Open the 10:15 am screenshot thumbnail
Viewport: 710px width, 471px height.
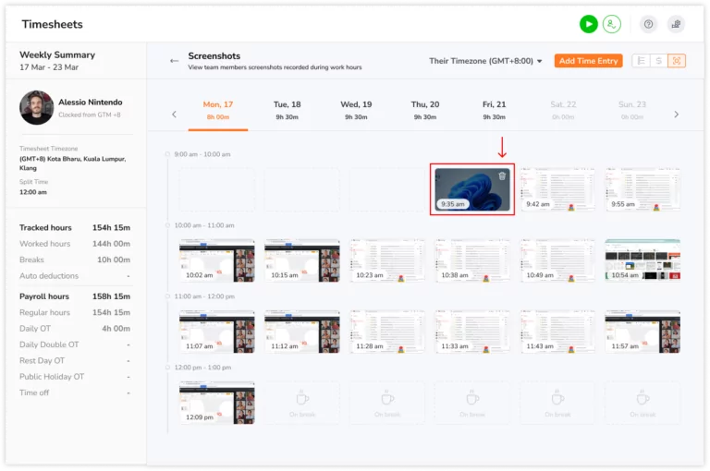[301, 260]
